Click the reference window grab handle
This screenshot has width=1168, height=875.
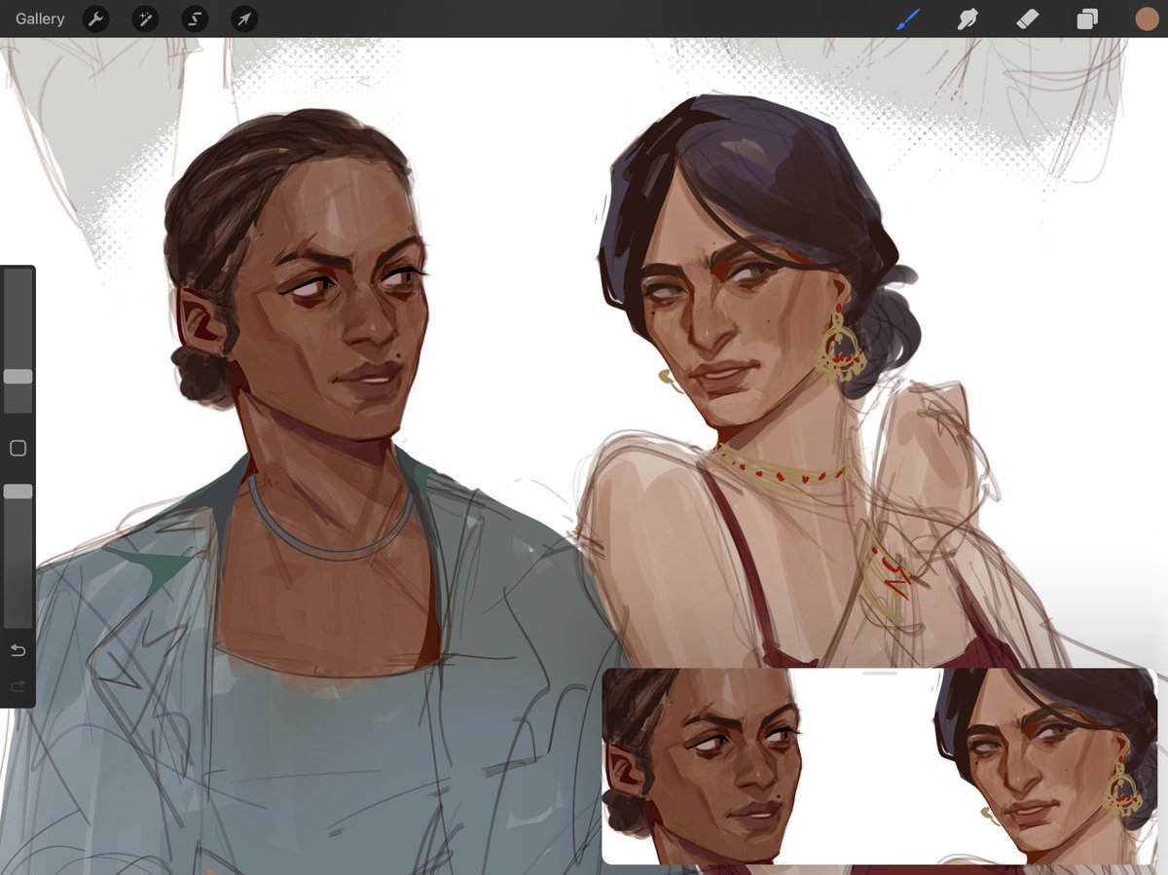tap(880, 674)
